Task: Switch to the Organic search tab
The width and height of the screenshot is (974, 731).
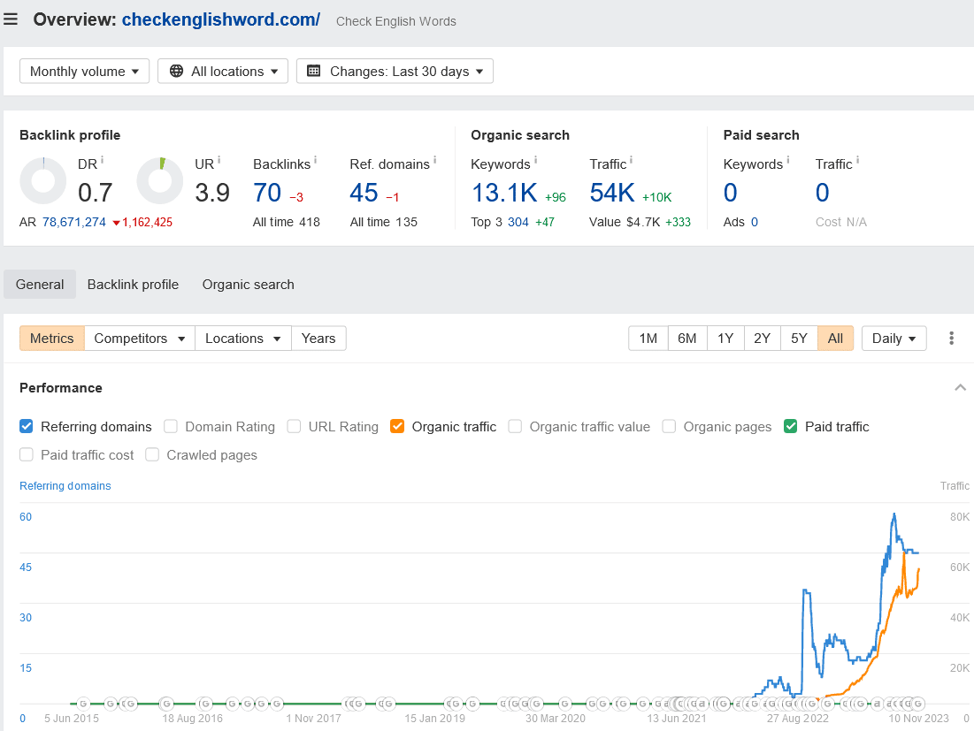Action: [249, 285]
